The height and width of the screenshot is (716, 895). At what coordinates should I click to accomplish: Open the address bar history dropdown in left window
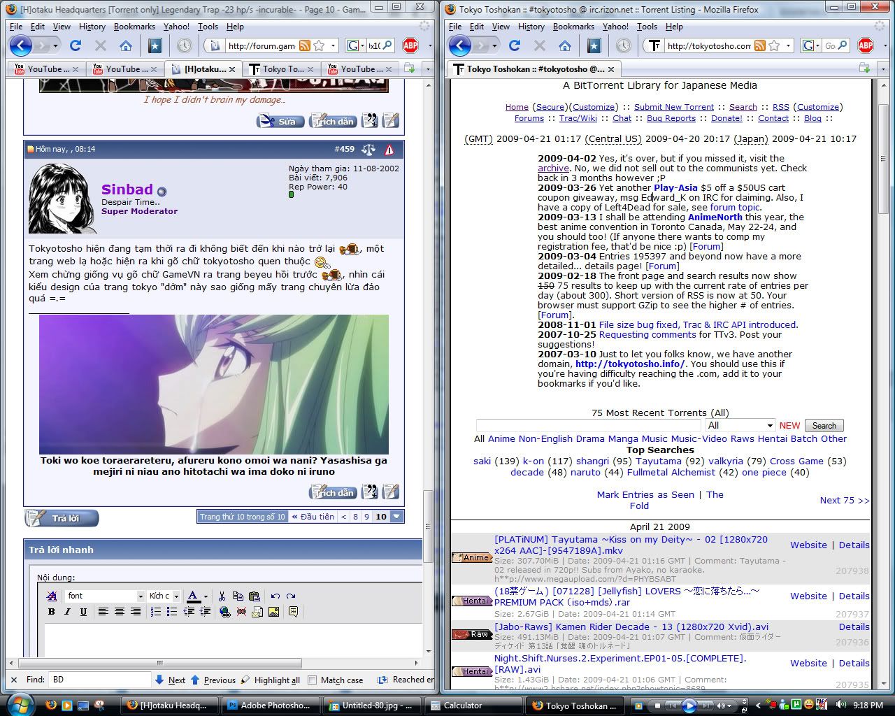coord(334,45)
